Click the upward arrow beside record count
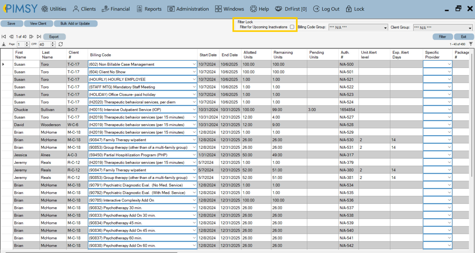This screenshot has width=475, height=253. point(471,44)
